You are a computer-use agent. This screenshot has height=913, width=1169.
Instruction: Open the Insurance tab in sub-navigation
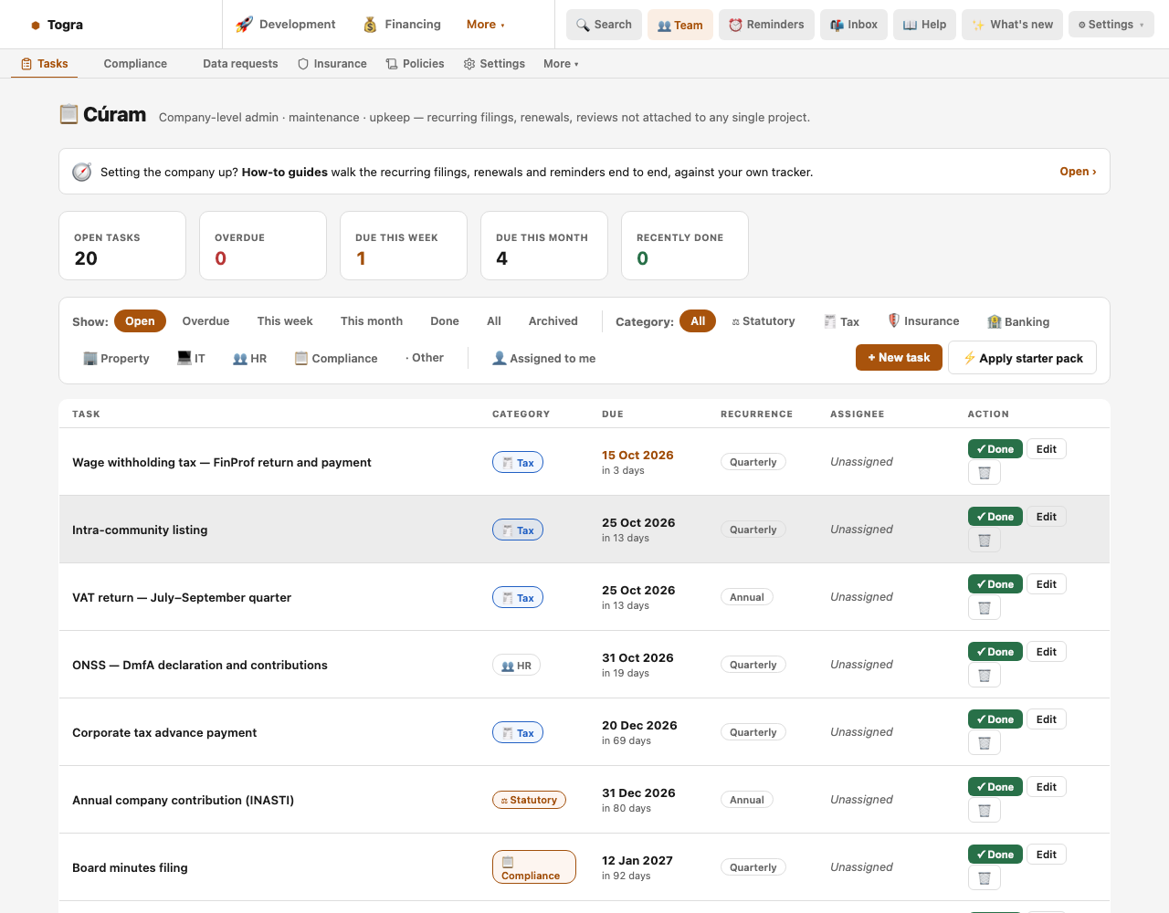point(332,64)
